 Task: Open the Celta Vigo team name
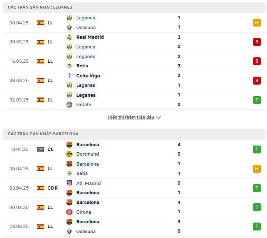pyautogui.click(x=88, y=76)
